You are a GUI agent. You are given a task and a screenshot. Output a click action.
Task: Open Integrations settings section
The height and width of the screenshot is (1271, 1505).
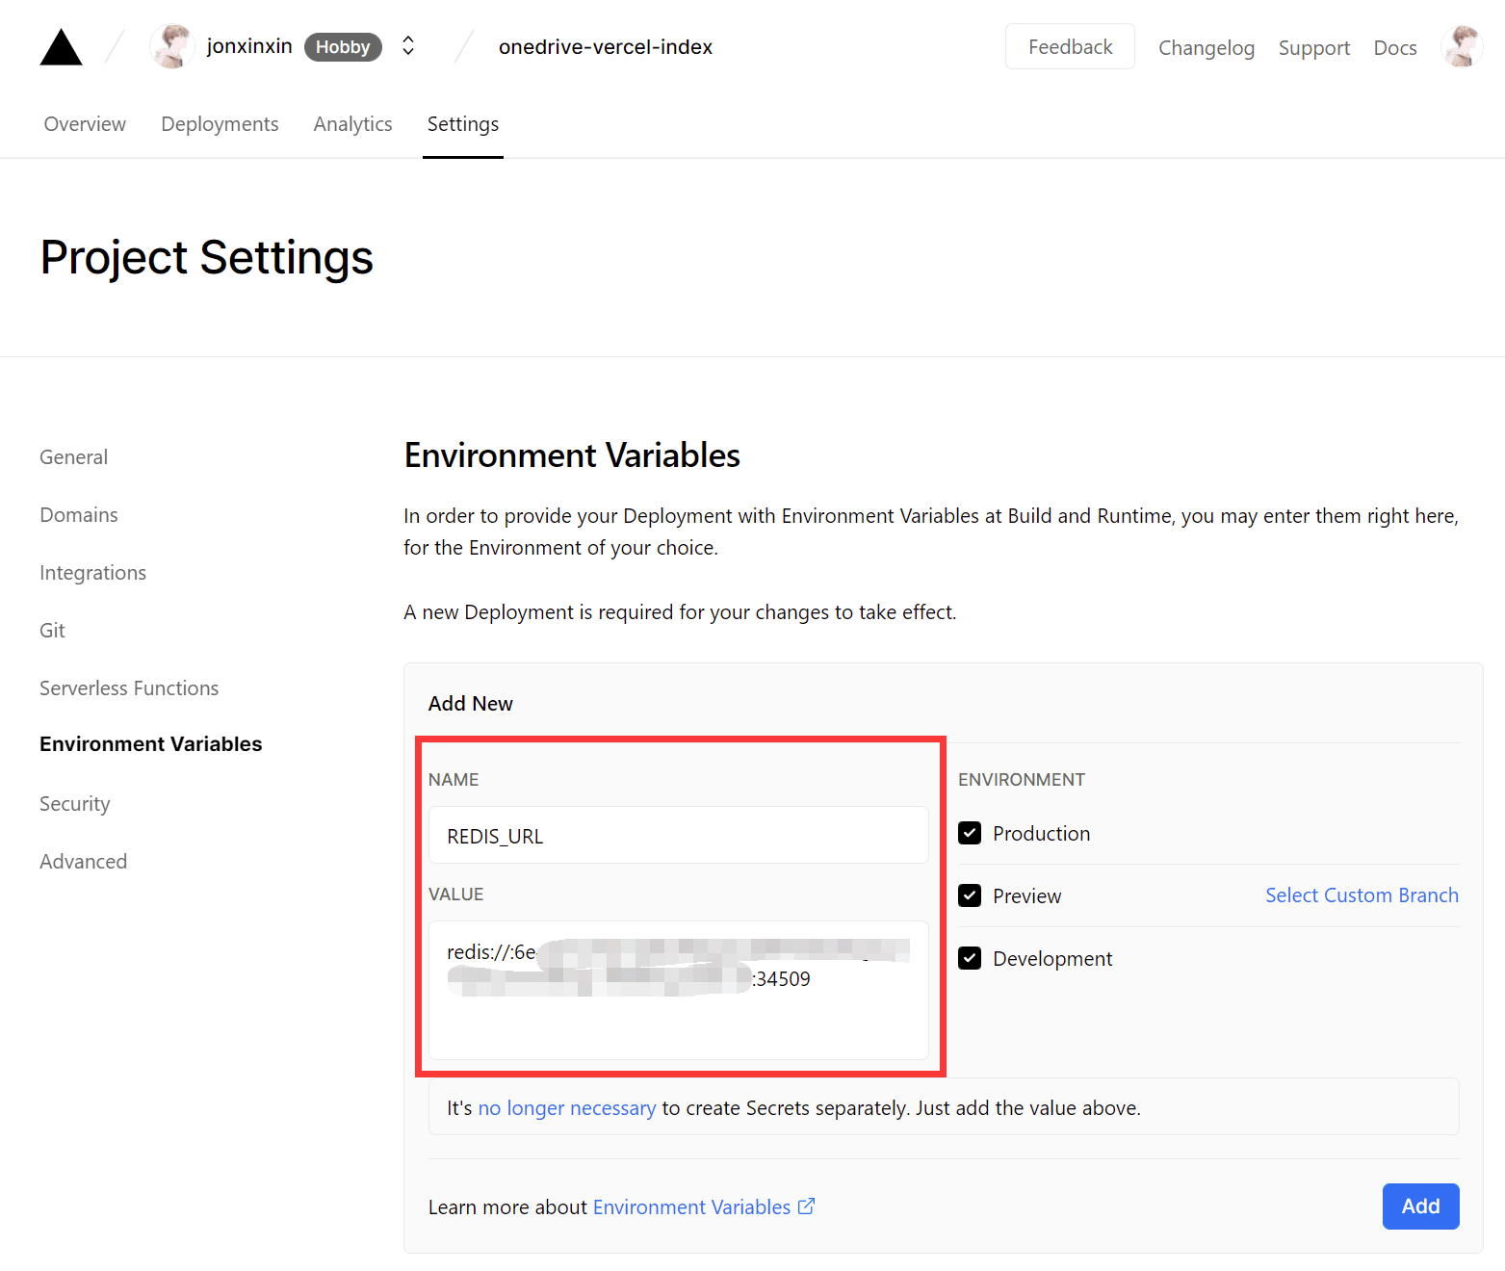[93, 573]
